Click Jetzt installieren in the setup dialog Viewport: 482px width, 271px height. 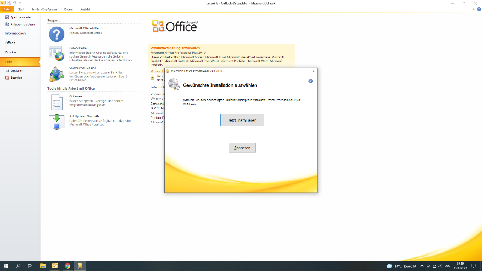[x=242, y=120]
